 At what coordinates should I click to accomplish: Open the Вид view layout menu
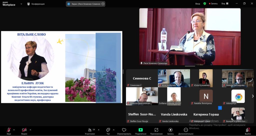[225, 4]
